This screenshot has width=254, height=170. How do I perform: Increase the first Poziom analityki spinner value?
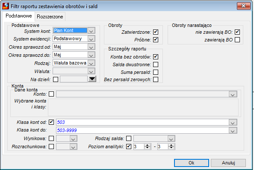point(147,145)
